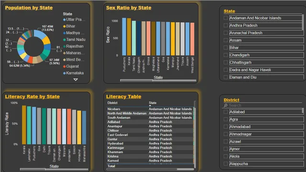Select the Nicobars row in Literacy Table
Screen dimensions: 306x172
[x=150, y=109]
